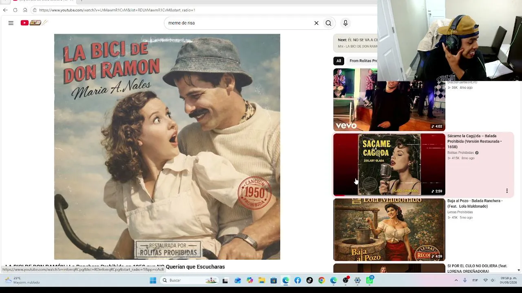Image resolution: width=522 pixels, height=293 pixels.
Task: Select the From Rolitas Prohibidas chip
Action: click(363, 61)
